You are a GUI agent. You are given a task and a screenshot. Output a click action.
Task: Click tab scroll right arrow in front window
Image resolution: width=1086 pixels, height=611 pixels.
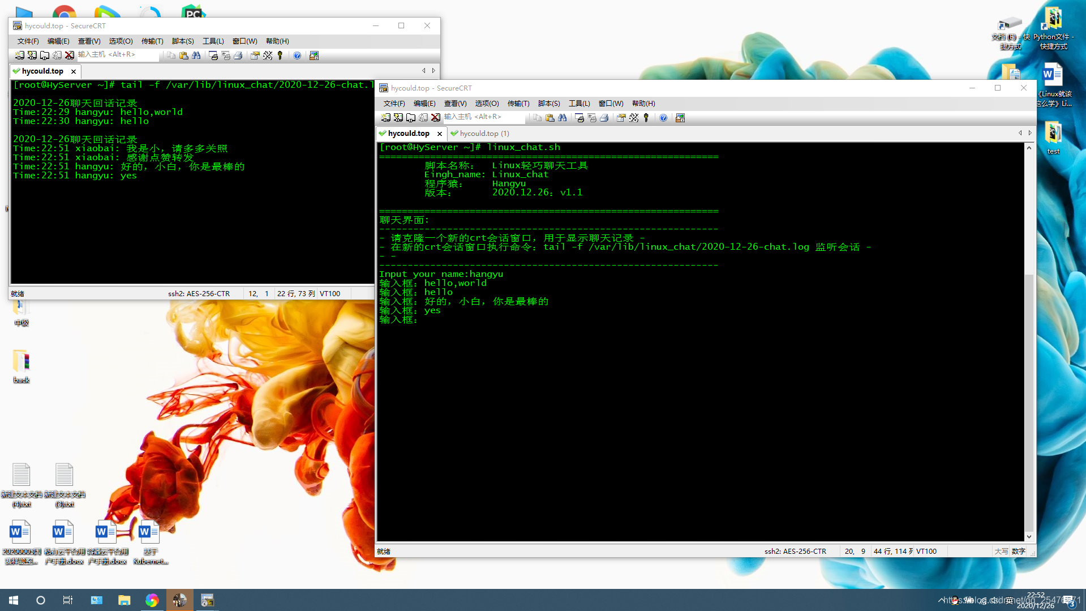click(x=1030, y=133)
